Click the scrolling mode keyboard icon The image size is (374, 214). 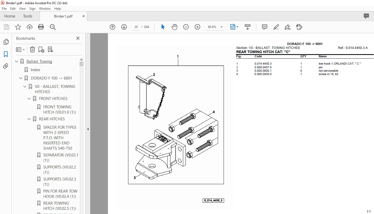click(248, 27)
